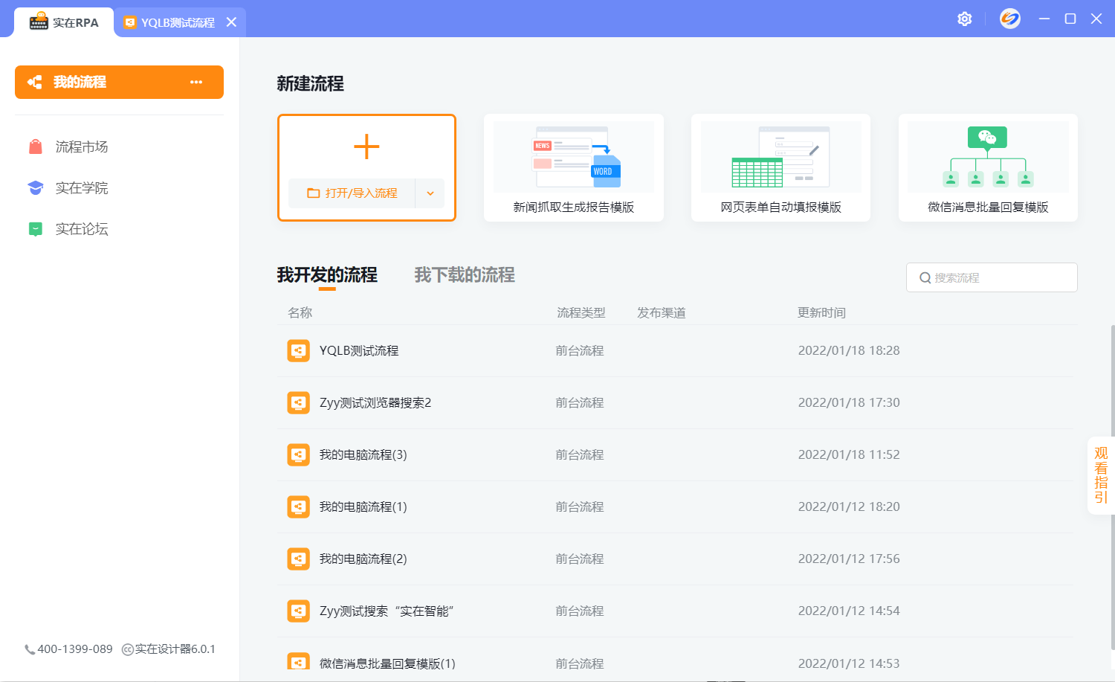Image resolution: width=1115 pixels, height=682 pixels.
Task: Open the 新闻抓取生成报告模版 template card
Action: (x=574, y=167)
